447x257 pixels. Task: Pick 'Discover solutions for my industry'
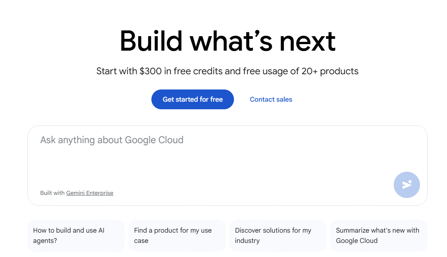(278, 235)
